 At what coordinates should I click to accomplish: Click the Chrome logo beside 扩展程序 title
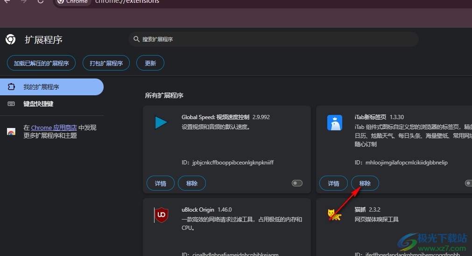tap(11, 39)
